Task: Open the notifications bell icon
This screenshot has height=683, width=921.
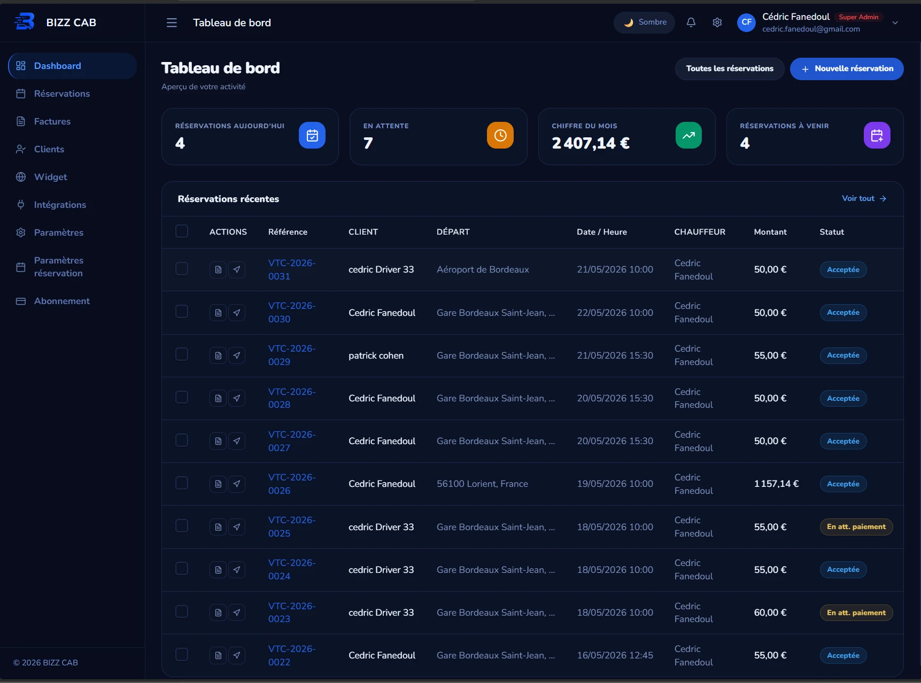Action: tap(691, 22)
